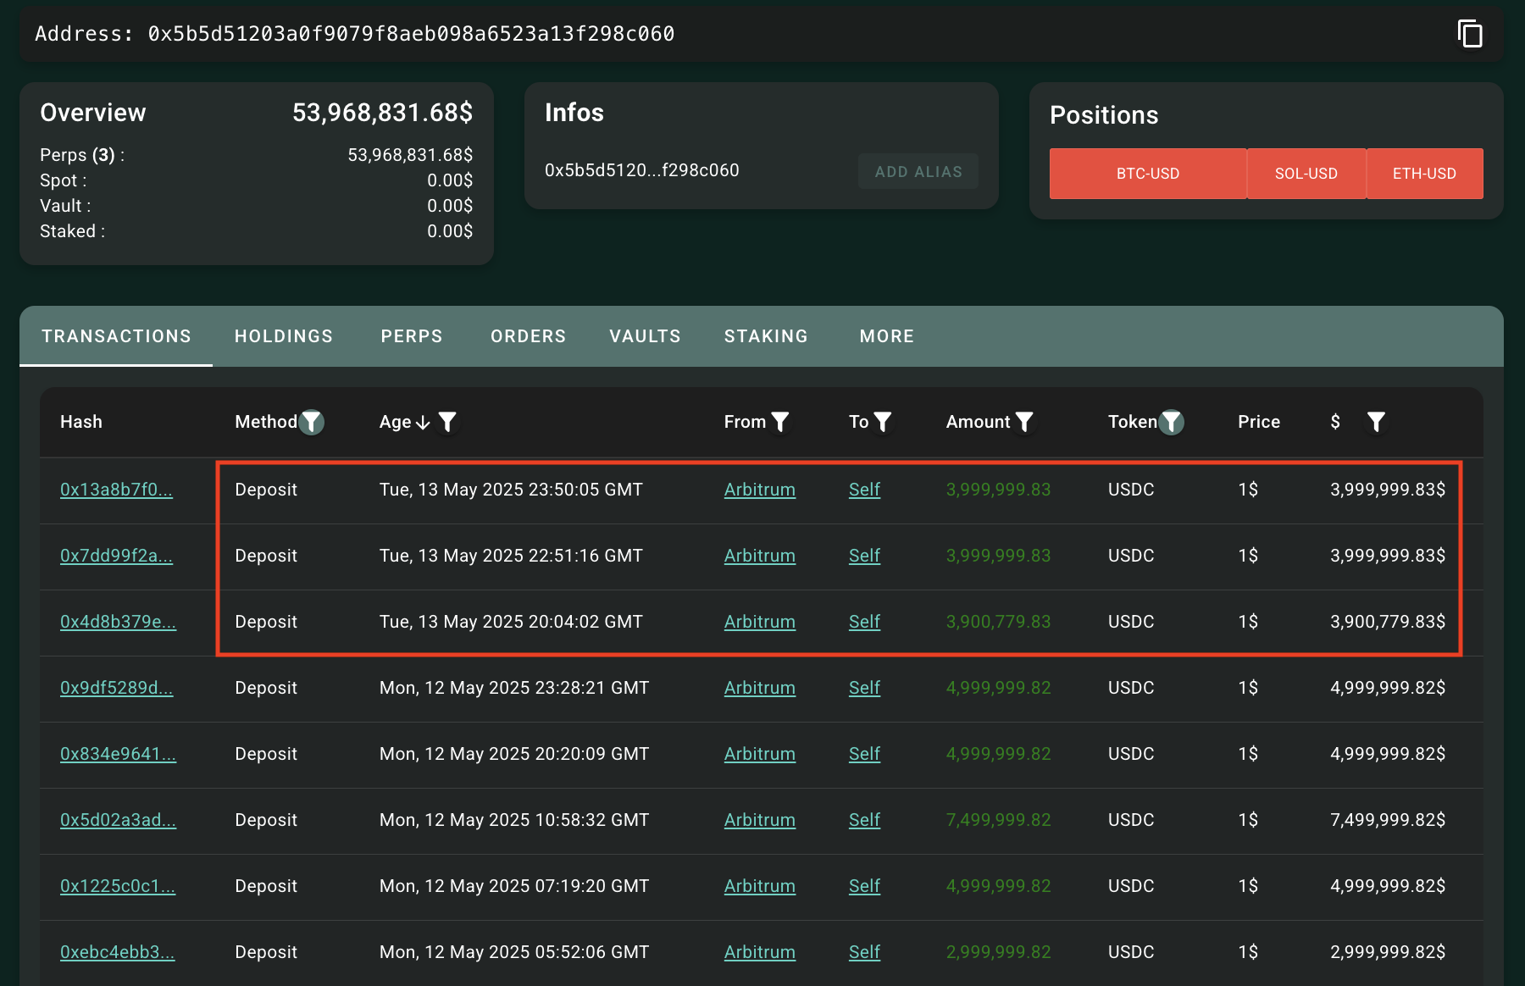Open the Amount column filter

(1024, 422)
